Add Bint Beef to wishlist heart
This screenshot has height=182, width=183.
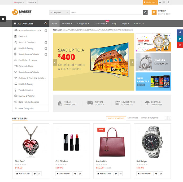(34, 174)
